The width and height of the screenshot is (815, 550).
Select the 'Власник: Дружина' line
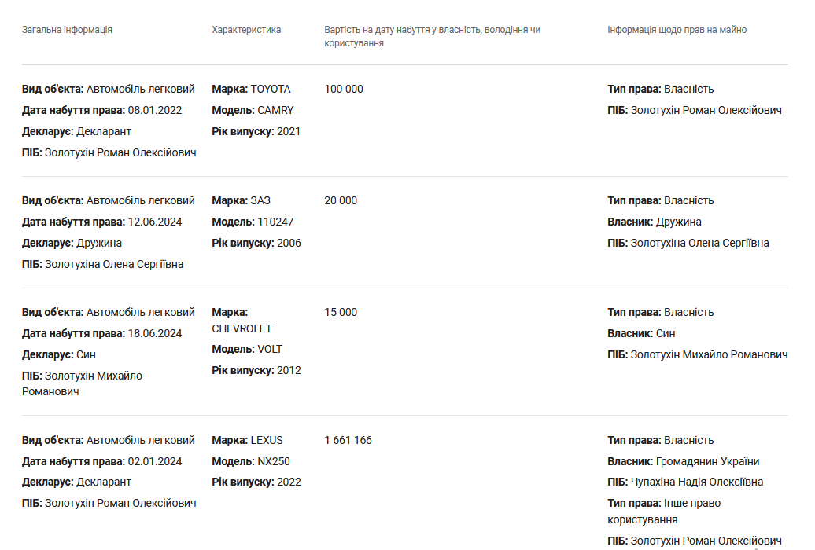click(x=655, y=222)
